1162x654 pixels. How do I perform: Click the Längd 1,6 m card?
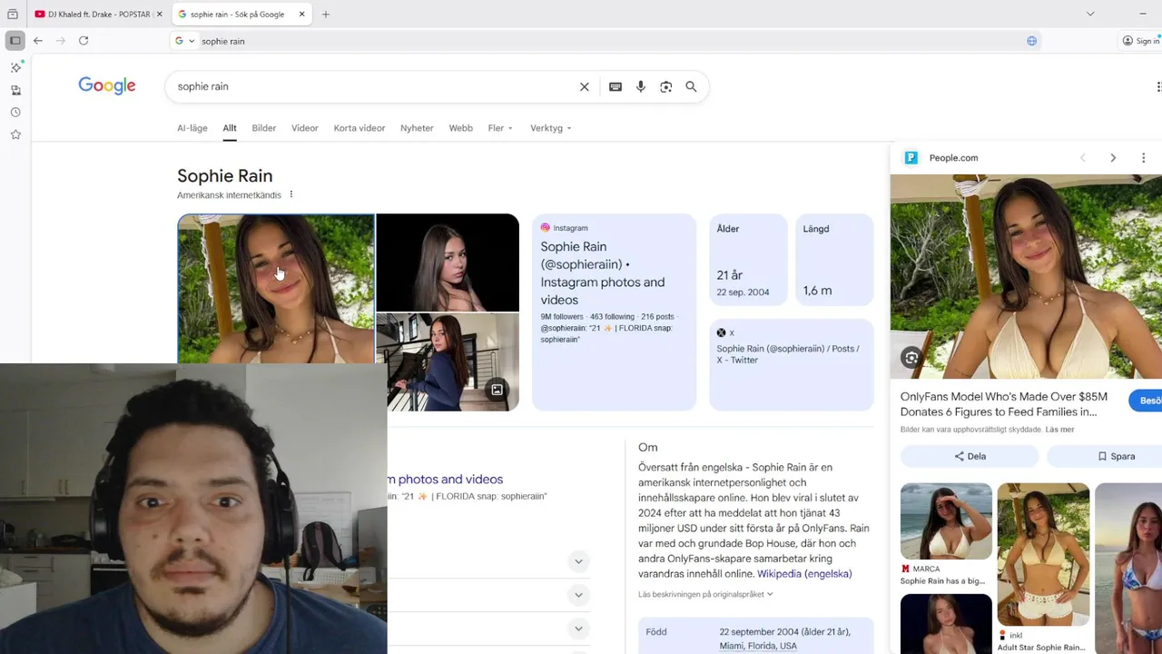tap(834, 260)
